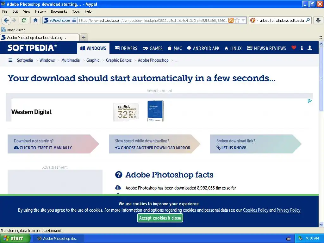
Task: Open the downloads arrow toolbar button
Action: [318, 20]
